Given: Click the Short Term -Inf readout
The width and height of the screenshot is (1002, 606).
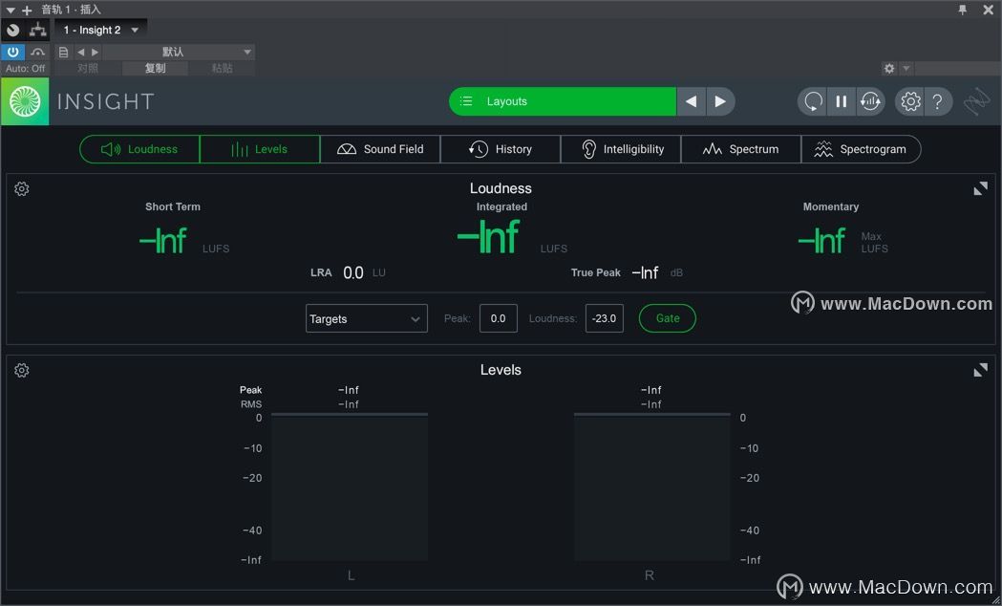Looking at the screenshot, I should coord(163,241).
